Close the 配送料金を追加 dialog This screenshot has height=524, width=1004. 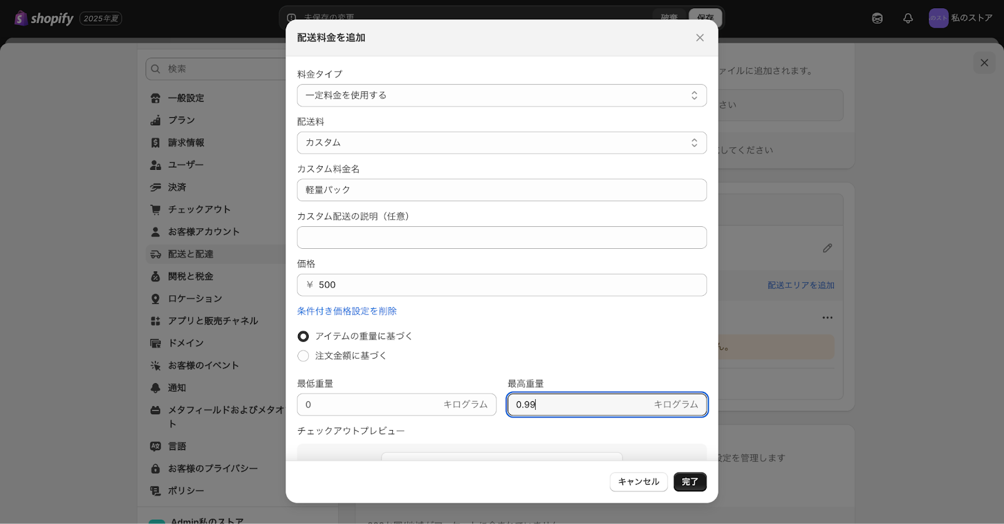point(700,38)
